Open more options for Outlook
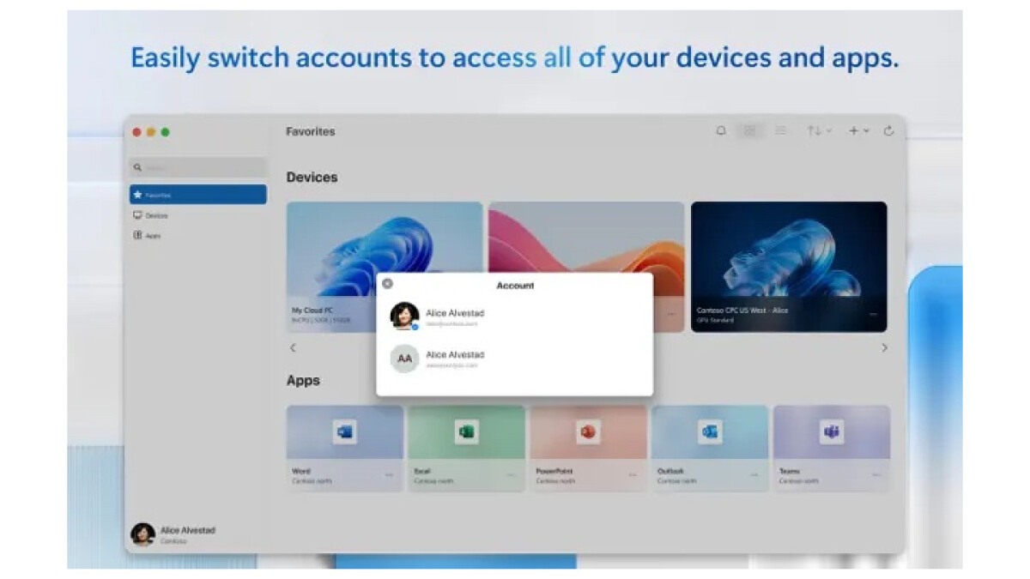The image size is (1030, 579). [754, 475]
